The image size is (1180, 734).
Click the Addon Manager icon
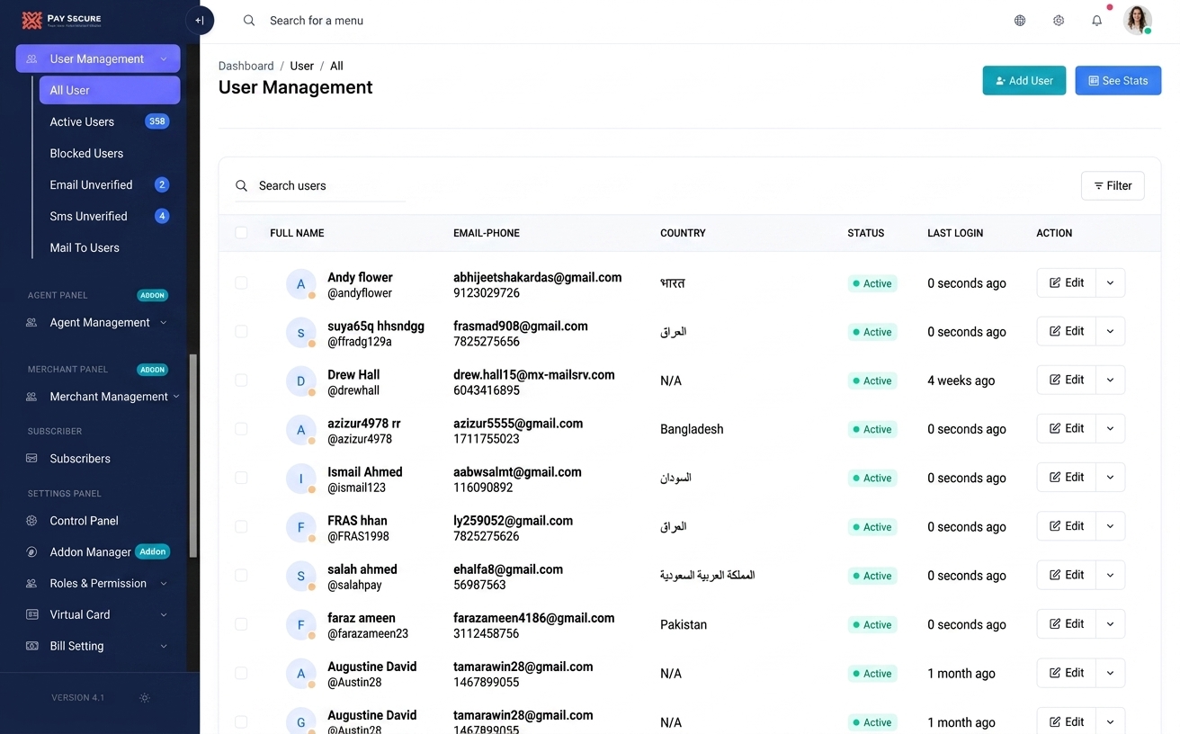pos(31,552)
